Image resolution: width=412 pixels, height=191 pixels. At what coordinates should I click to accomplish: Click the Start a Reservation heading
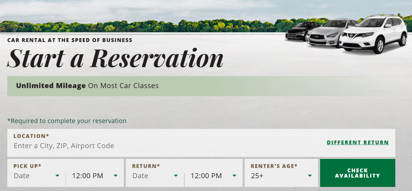coord(115,58)
